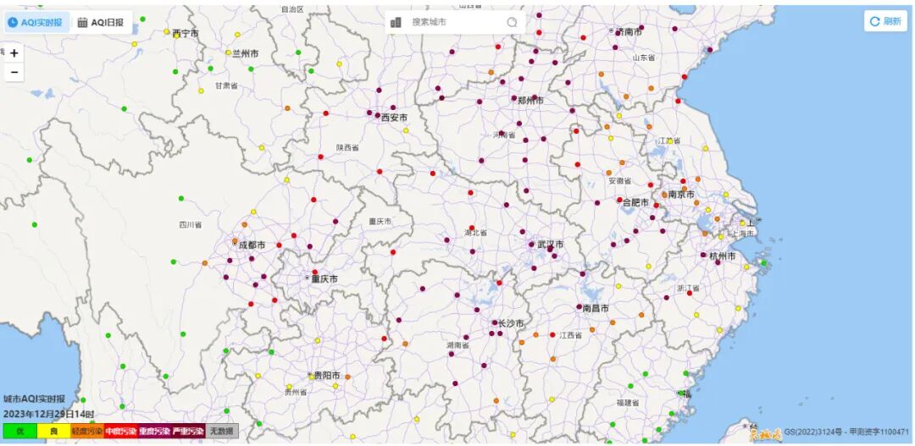
Task: Click the 武汉市 city label
Action: [x=550, y=245]
